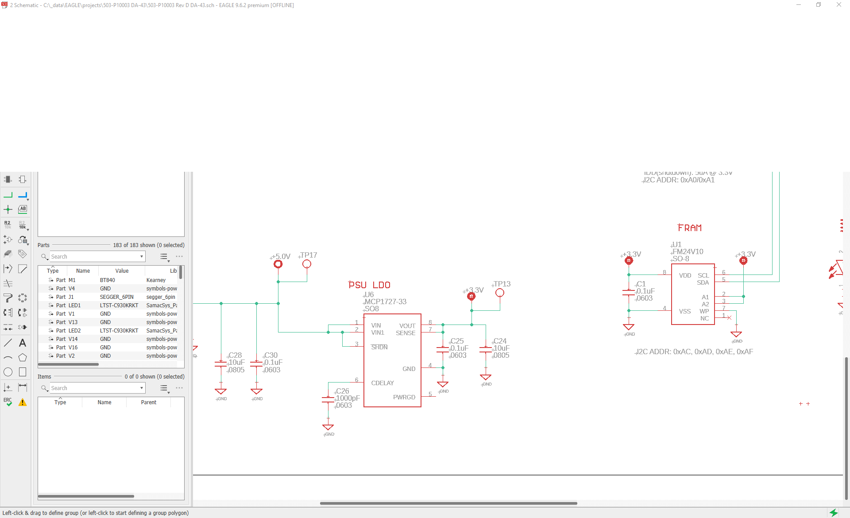Viewport: 850px width, 518px height.
Task: Sort Parts by the Value column
Action: (x=121, y=271)
